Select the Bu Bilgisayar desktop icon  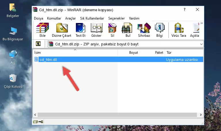click(x=13, y=34)
